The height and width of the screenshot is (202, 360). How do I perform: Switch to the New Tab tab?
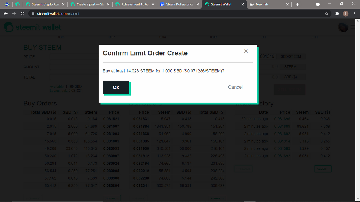(269, 4)
